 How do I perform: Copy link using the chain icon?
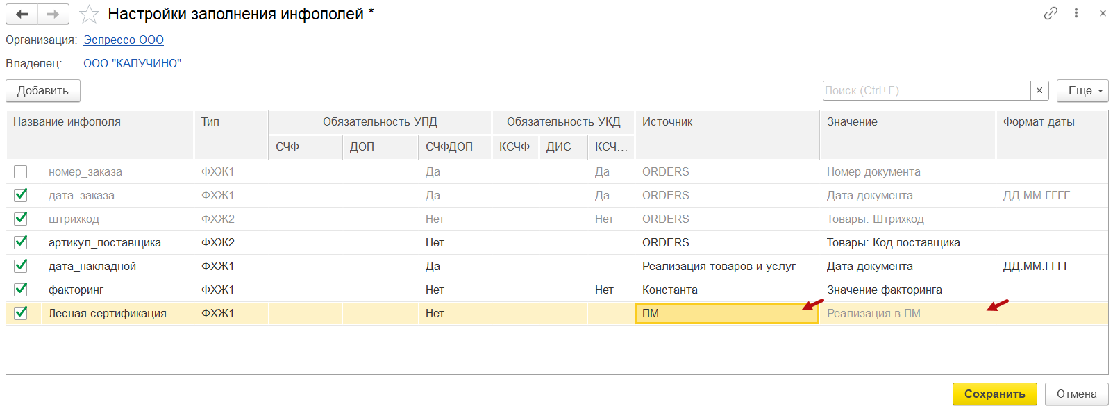point(1051,13)
